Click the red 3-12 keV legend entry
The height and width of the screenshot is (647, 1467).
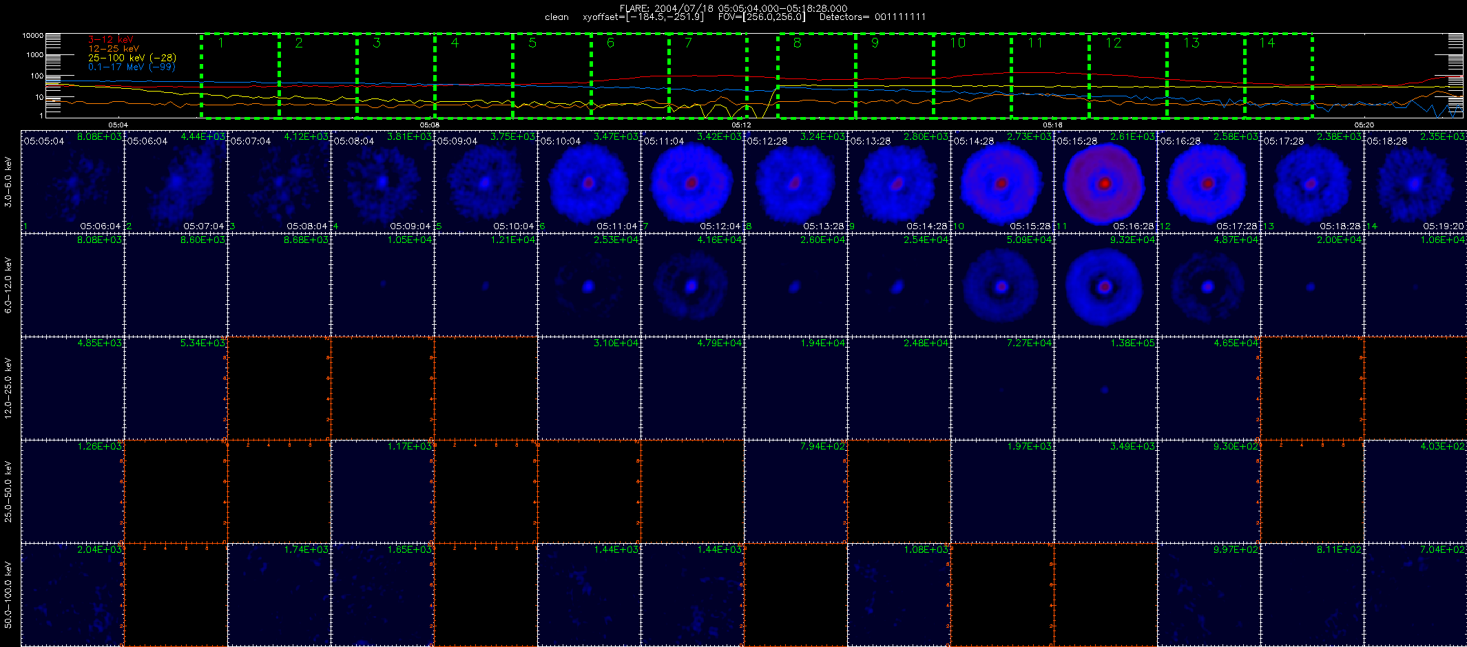111,40
